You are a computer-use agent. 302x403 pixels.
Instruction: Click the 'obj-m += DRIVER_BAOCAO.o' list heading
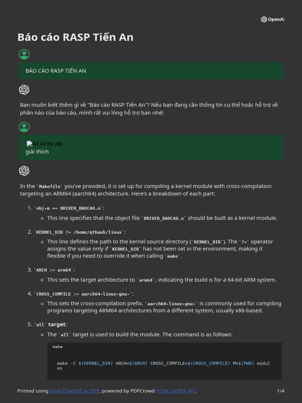point(69,208)
